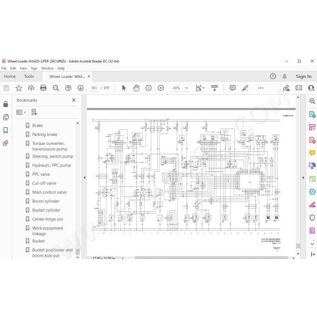Toggle the bookmarks panel icon
The width and height of the screenshot is (317, 317).
5,130
